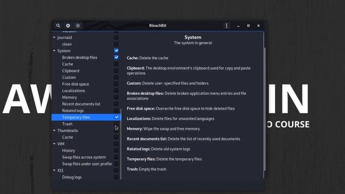Collapse the VIM tree node

click(54, 144)
